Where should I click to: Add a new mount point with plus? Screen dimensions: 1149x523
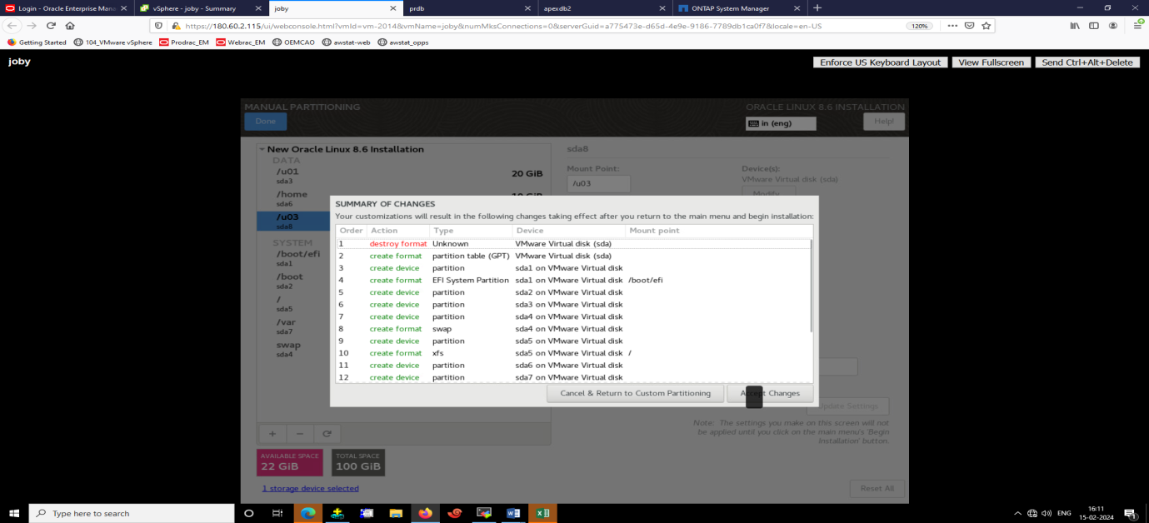coord(272,433)
